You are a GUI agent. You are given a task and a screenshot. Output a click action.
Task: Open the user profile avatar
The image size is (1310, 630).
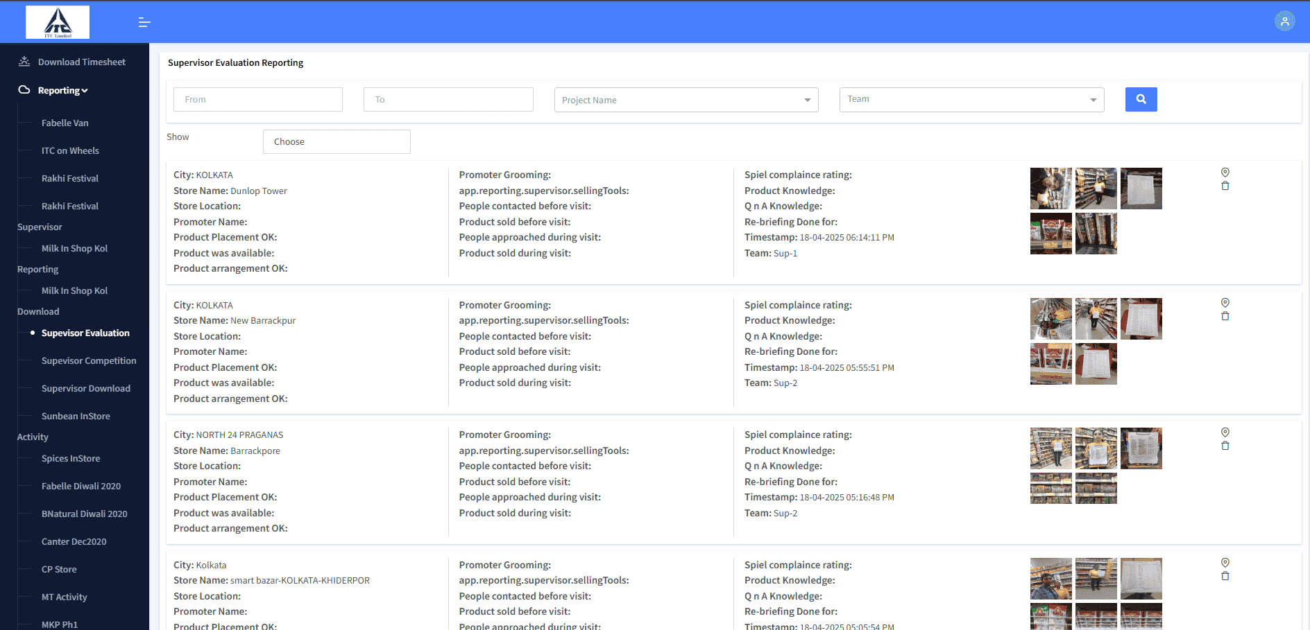(1284, 21)
